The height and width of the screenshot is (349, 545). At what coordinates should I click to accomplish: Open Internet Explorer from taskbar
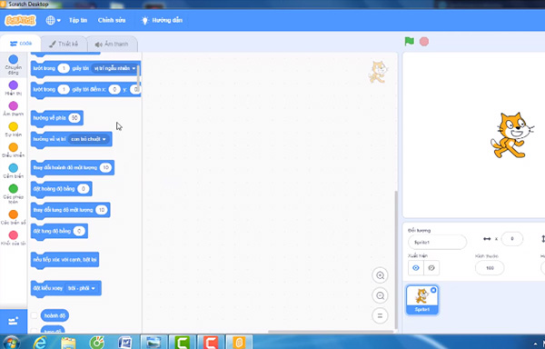point(40,343)
